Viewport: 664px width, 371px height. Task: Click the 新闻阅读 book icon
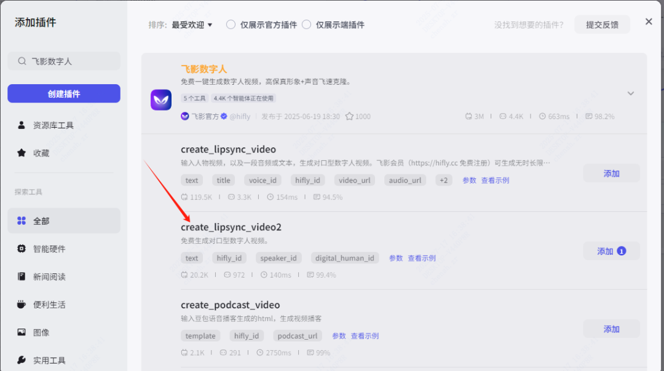point(21,276)
